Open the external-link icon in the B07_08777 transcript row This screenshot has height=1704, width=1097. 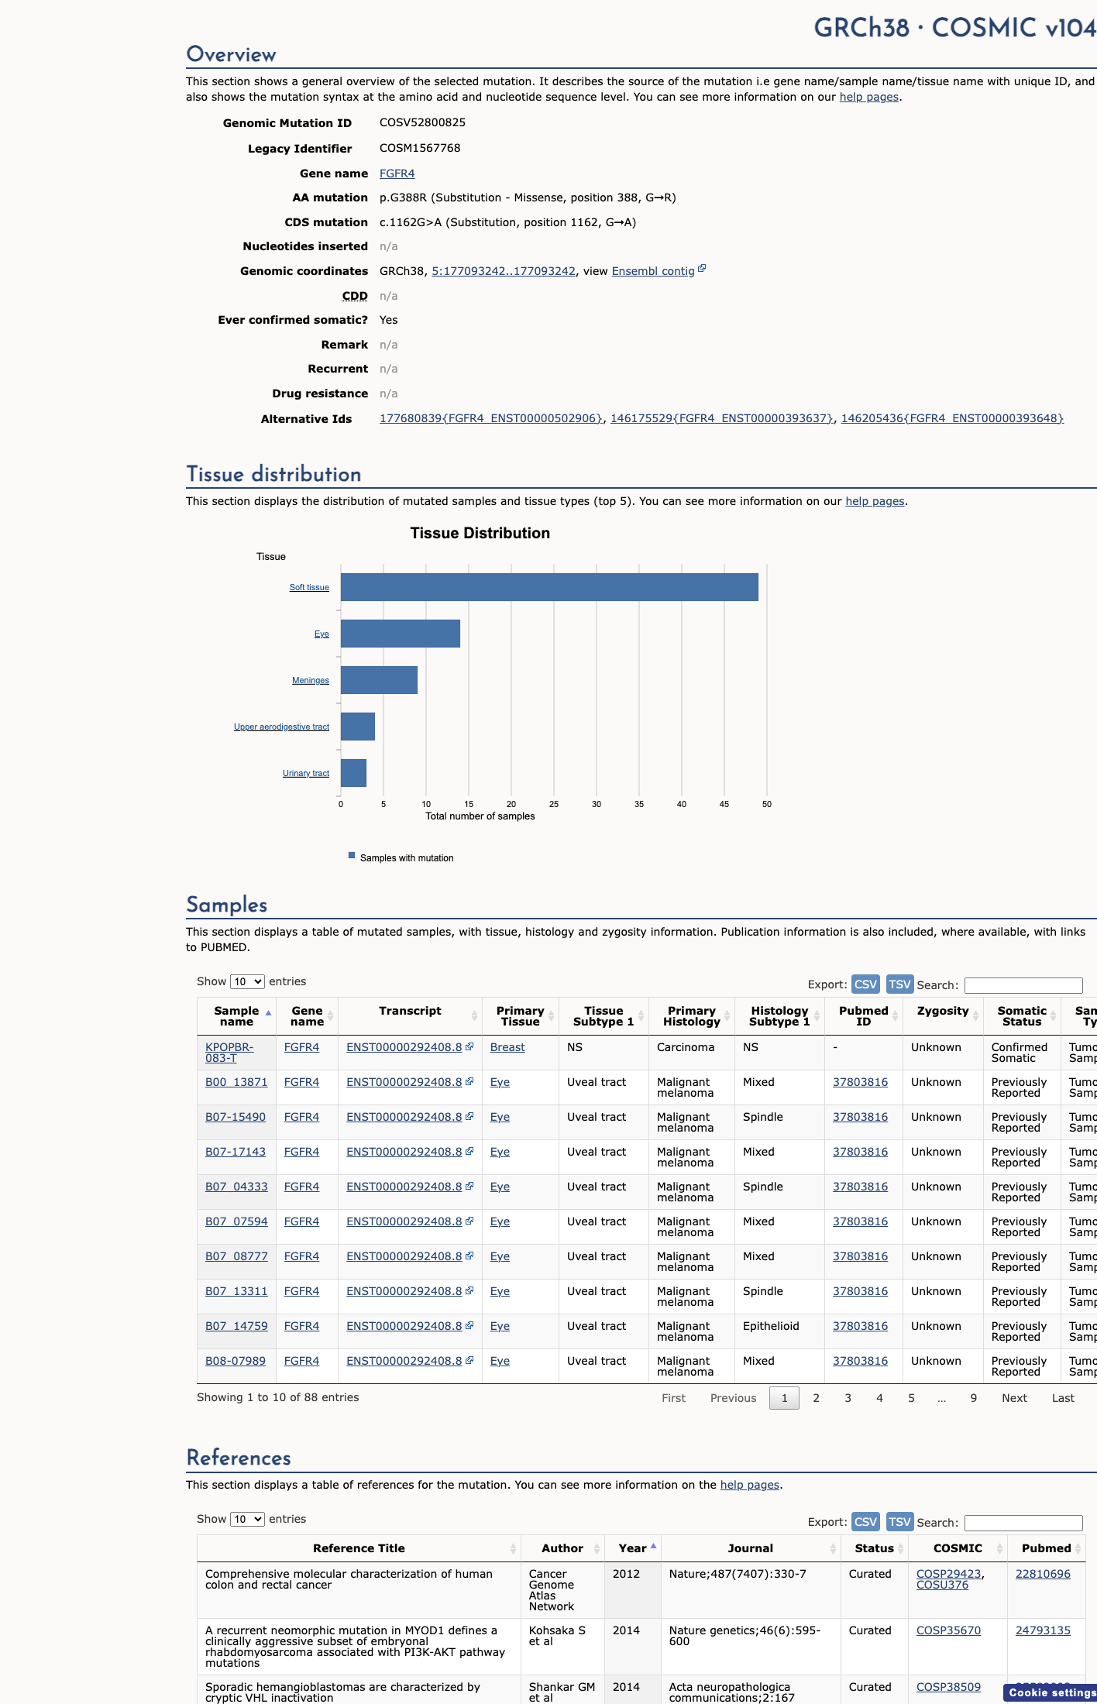(x=469, y=1256)
